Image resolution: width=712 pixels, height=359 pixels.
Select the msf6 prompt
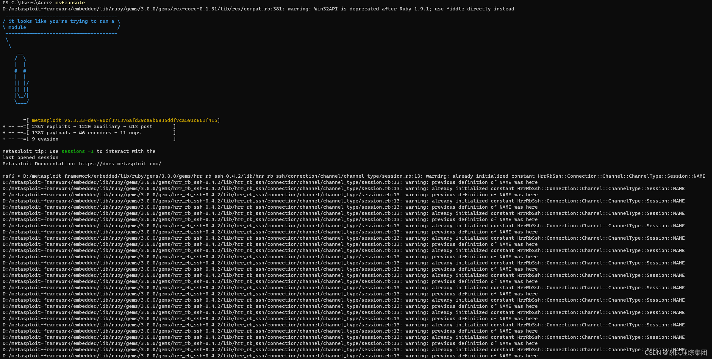click(x=9, y=176)
